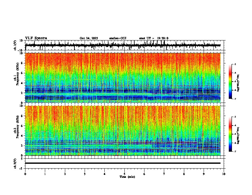252x195 pixels.
Task: Click the "5" tick on ch.3 voltage axis
Action: [x=22, y=159]
